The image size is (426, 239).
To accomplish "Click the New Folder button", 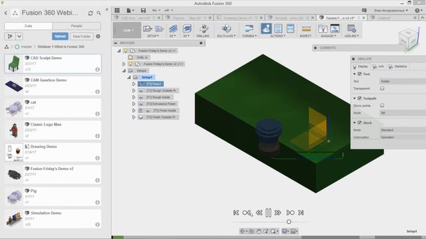I will click(x=81, y=37).
